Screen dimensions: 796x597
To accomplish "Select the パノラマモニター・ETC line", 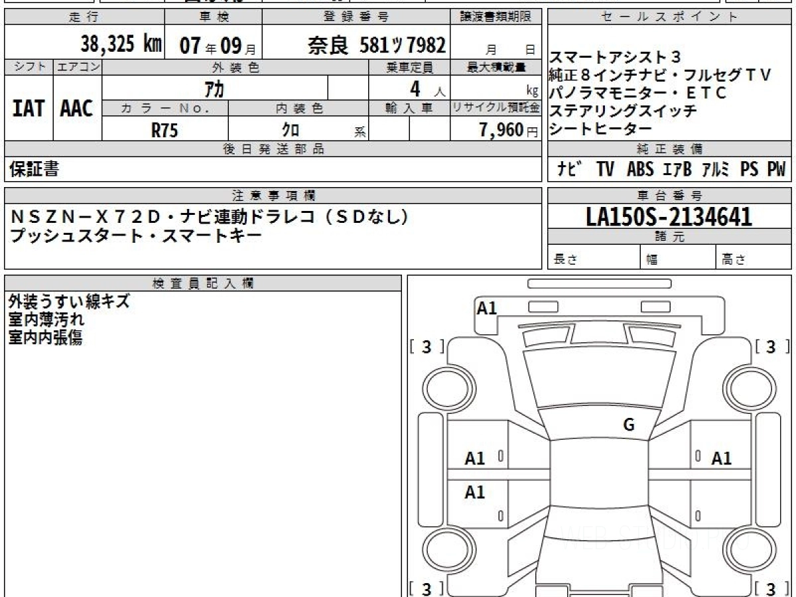I will coord(638,93).
